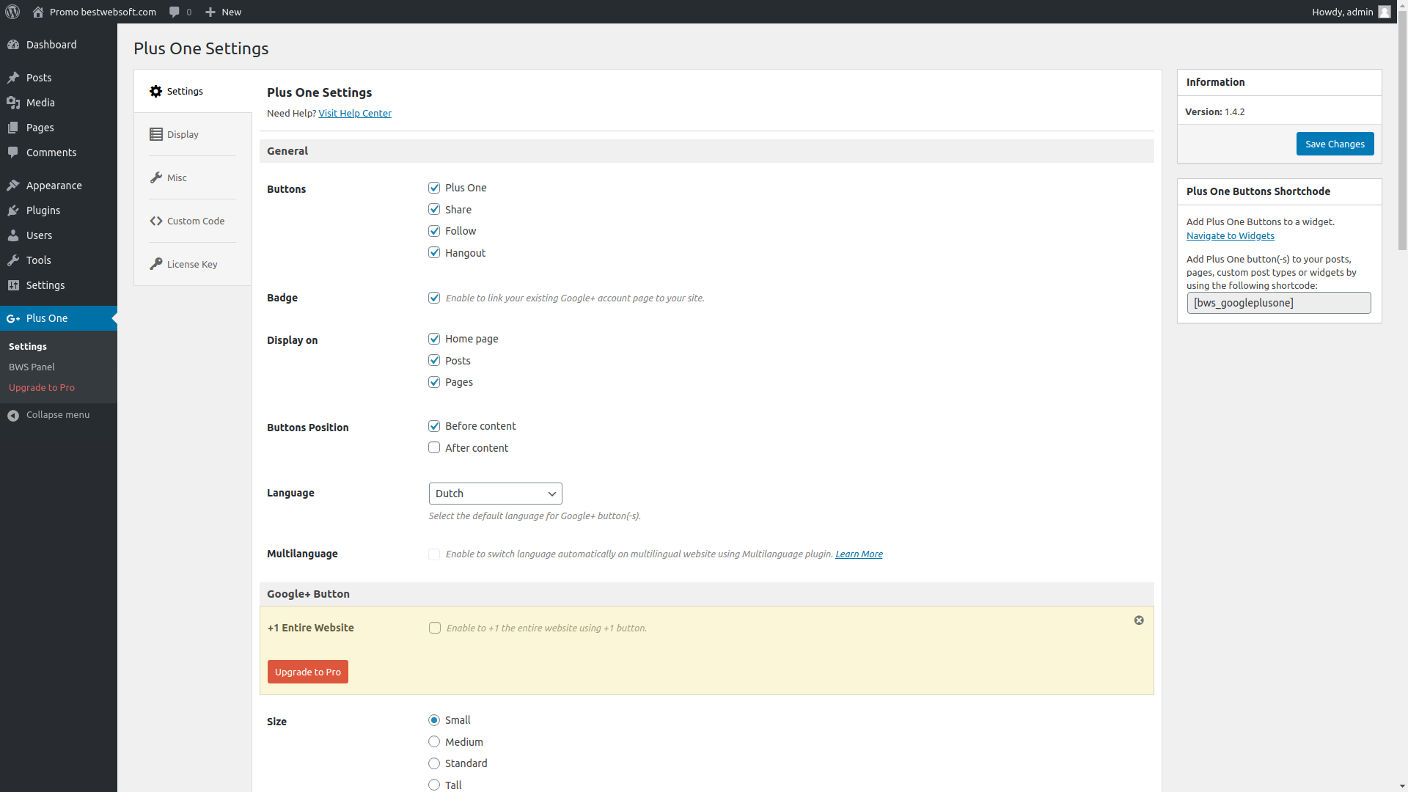Viewport: 1408px width, 792px height.
Task: Uncheck Display on Posts
Action: click(434, 361)
